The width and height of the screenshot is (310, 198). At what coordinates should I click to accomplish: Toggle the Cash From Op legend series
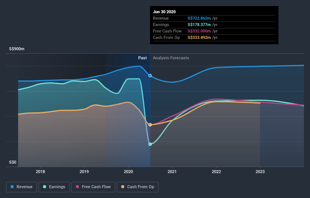[x=137, y=187]
